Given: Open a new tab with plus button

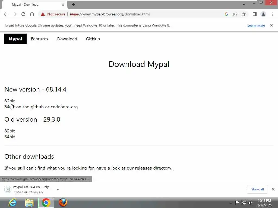Looking at the screenshot, I should click(x=73, y=5).
